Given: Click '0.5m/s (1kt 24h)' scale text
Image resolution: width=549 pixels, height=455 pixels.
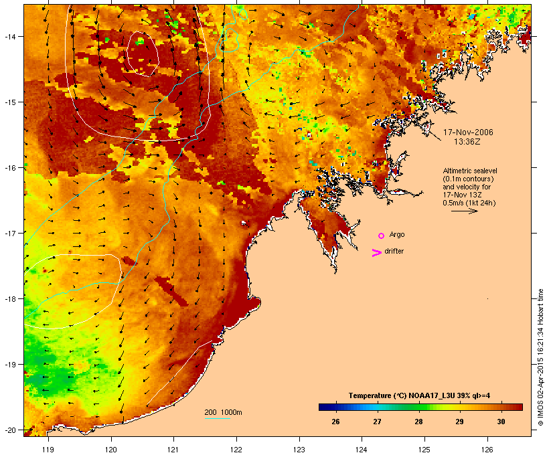Looking at the screenshot, I should pyautogui.click(x=469, y=203).
